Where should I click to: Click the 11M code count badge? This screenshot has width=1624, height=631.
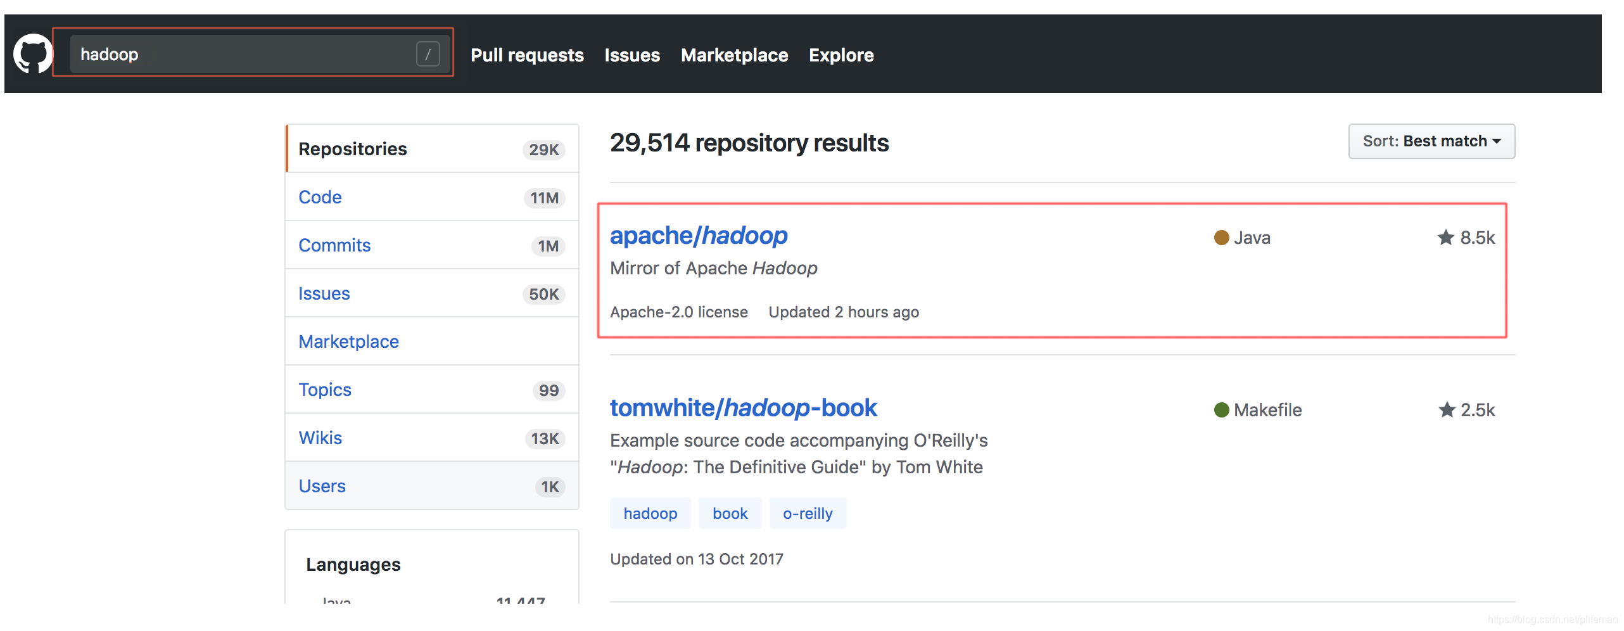pos(545,198)
